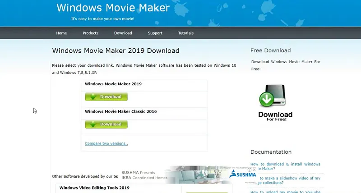Select the Free Download sidebar heading
The height and width of the screenshot is (193, 361).
click(x=270, y=51)
